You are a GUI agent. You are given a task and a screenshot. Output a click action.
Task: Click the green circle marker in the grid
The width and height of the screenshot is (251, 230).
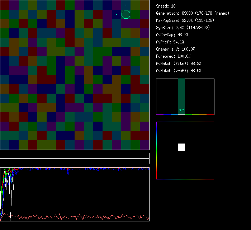(126, 14)
